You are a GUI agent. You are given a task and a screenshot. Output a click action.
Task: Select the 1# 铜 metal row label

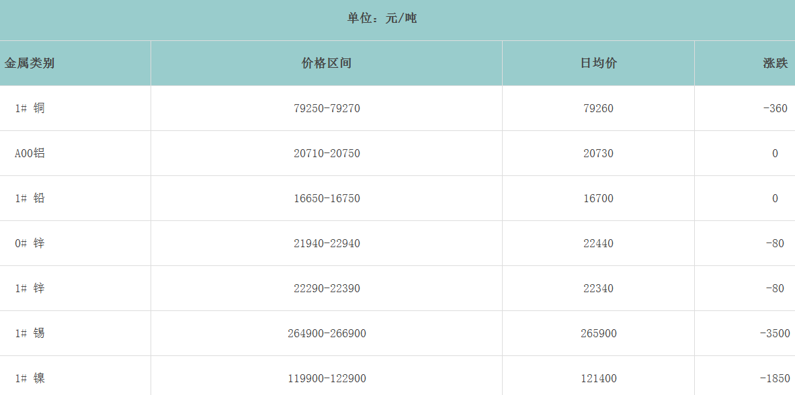(30, 108)
